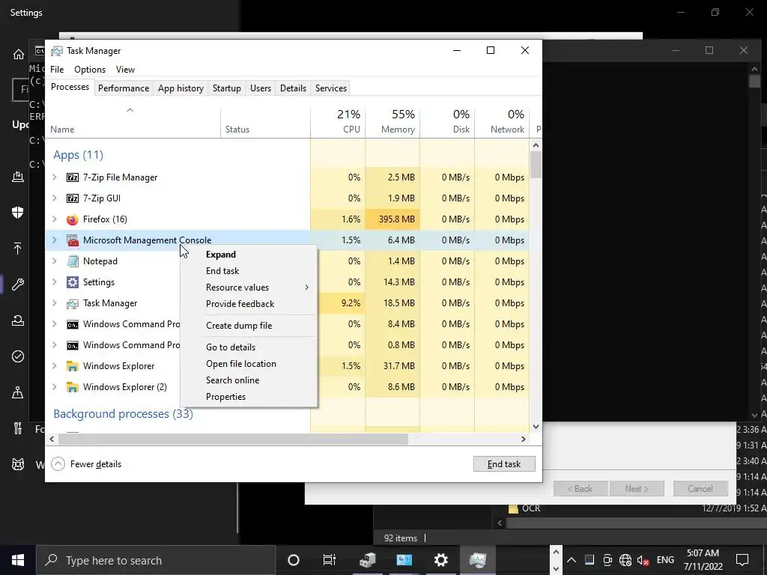Screen dimensions: 767x575
Task: Click the taskbar search box
Action: pyautogui.click(x=156, y=560)
